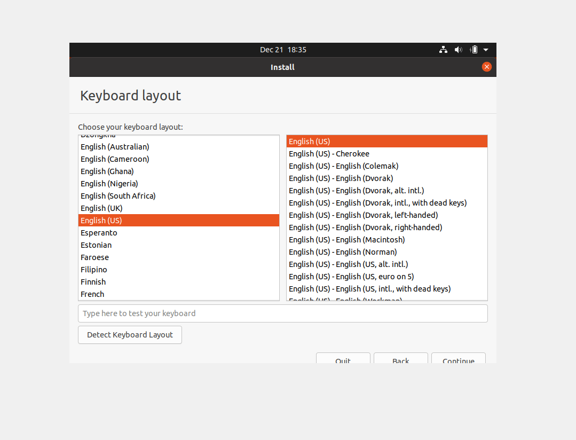Select French layout
The height and width of the screenshot is (440, 576).
click(179, 294)
